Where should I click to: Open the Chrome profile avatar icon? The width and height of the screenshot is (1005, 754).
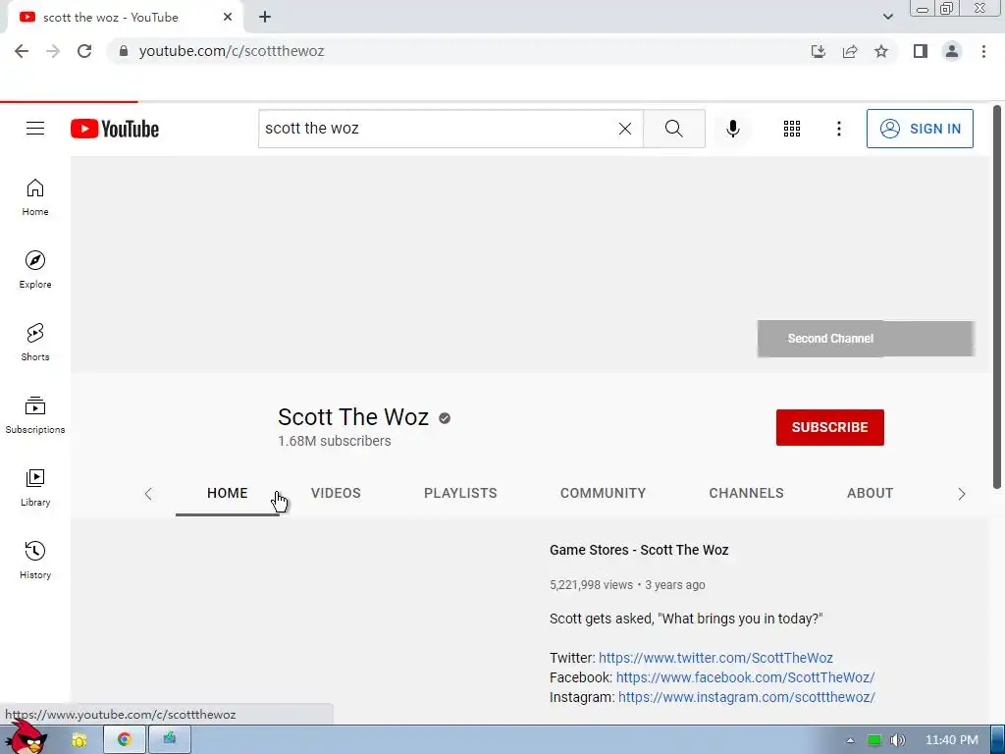tap(952, 51)
